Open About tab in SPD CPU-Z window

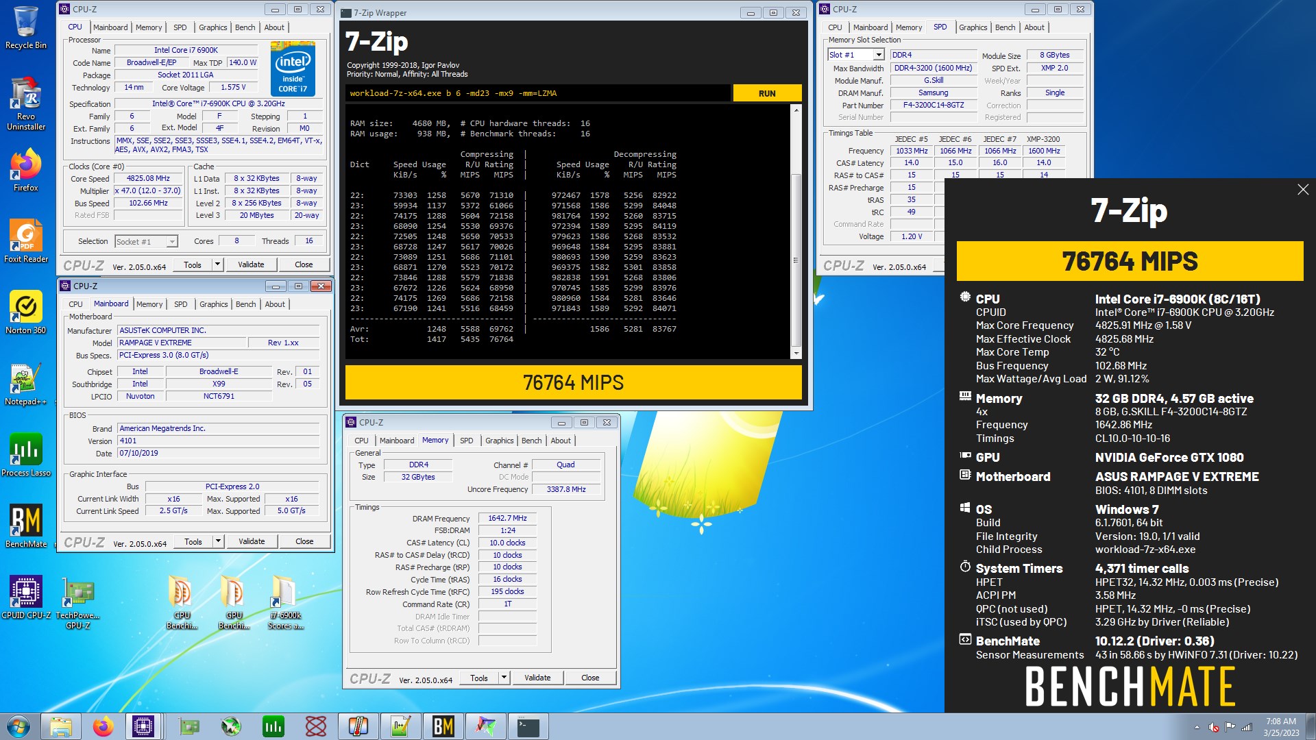click(1034, 27)
